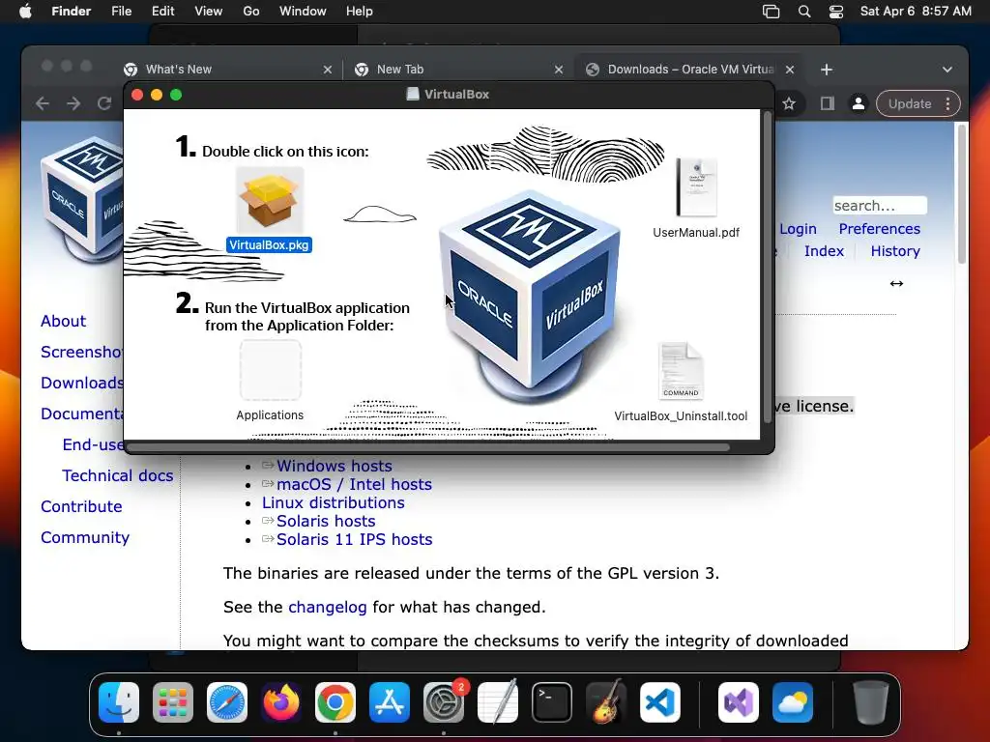Open Spotlight search in menu bar
This screenshot has height=742, width=990.
pos(803,12)
